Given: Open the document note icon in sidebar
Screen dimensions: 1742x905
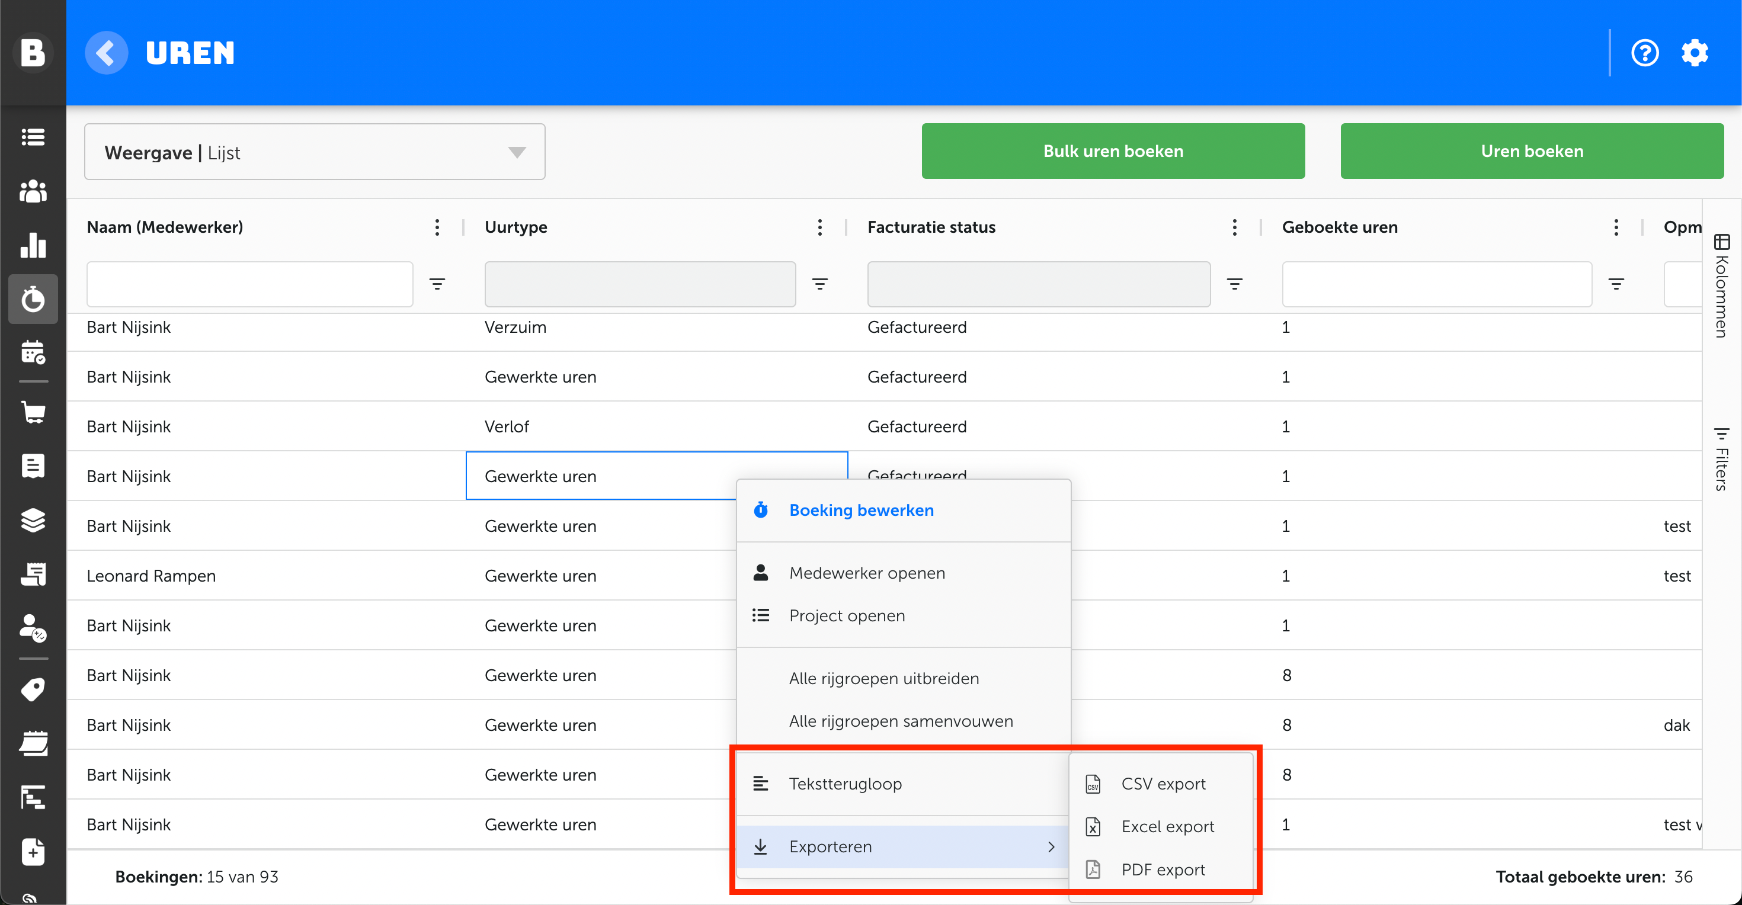Looking at the screenshot, I should click(33, 466).
